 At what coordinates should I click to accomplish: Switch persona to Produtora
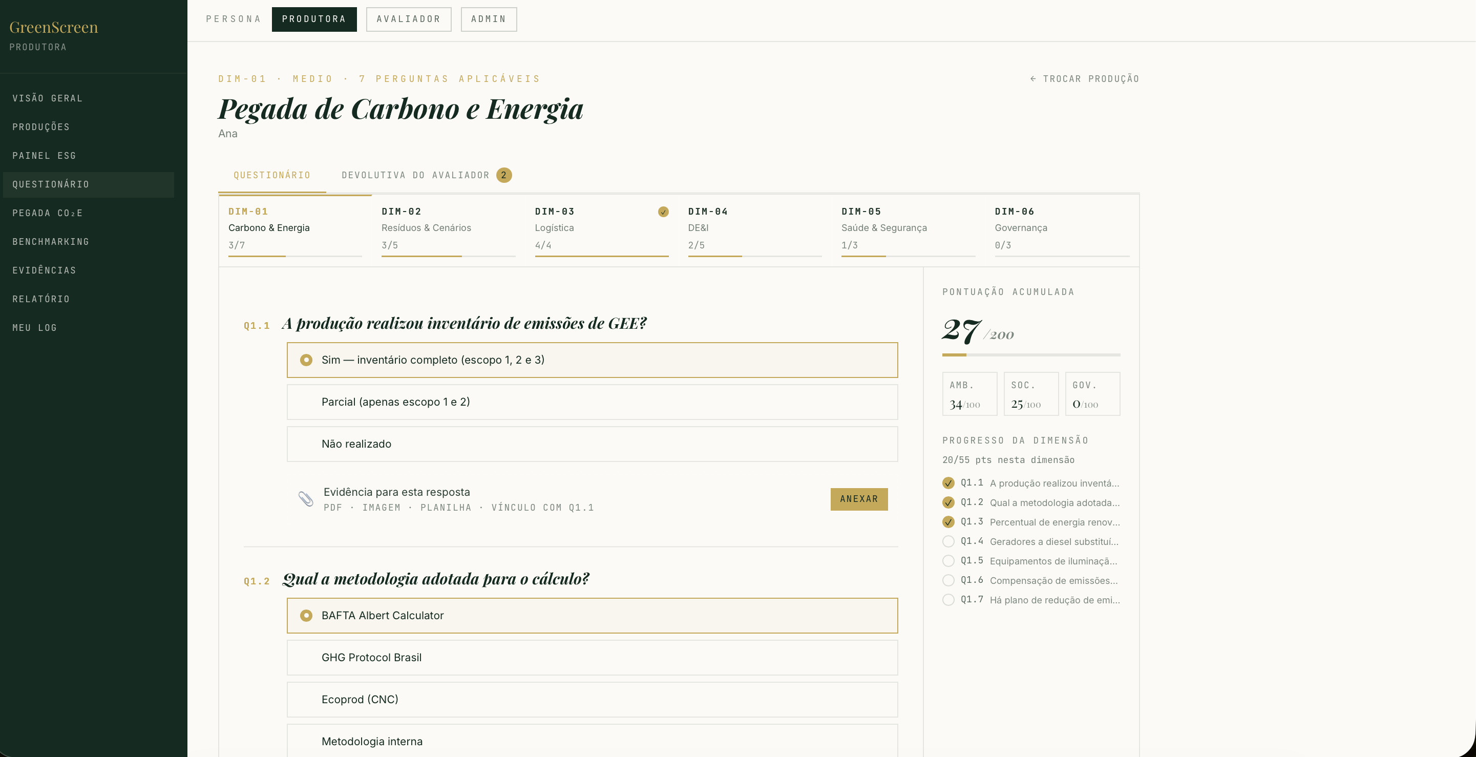tap(314, 19)
